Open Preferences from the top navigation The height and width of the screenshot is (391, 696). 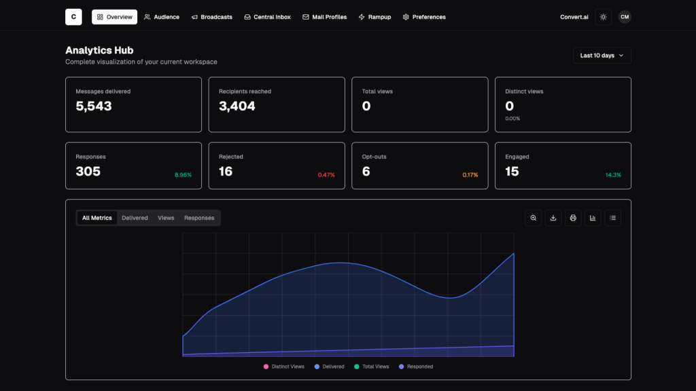coord(424,17)
